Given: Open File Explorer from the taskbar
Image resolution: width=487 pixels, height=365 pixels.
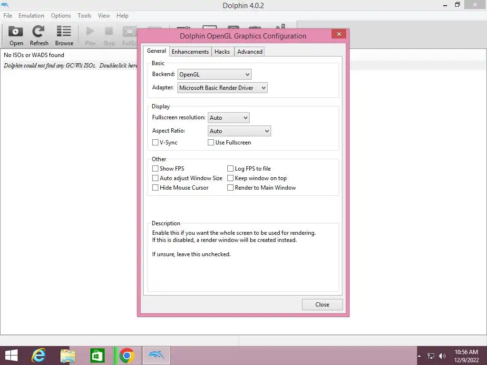Looking at the screenshot, I should coord(68,355).
